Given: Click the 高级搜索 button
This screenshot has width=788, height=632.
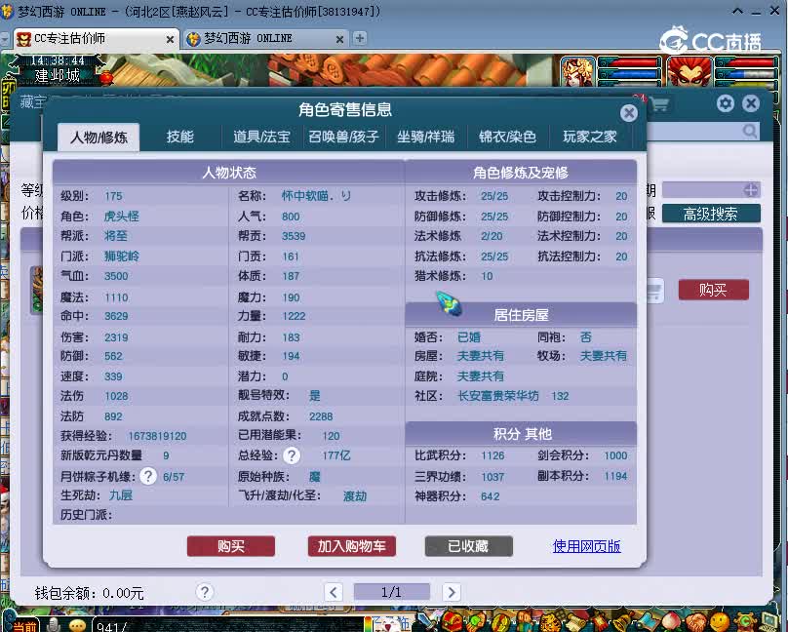Looking at the screenshot, I should (x=711, y=214).
